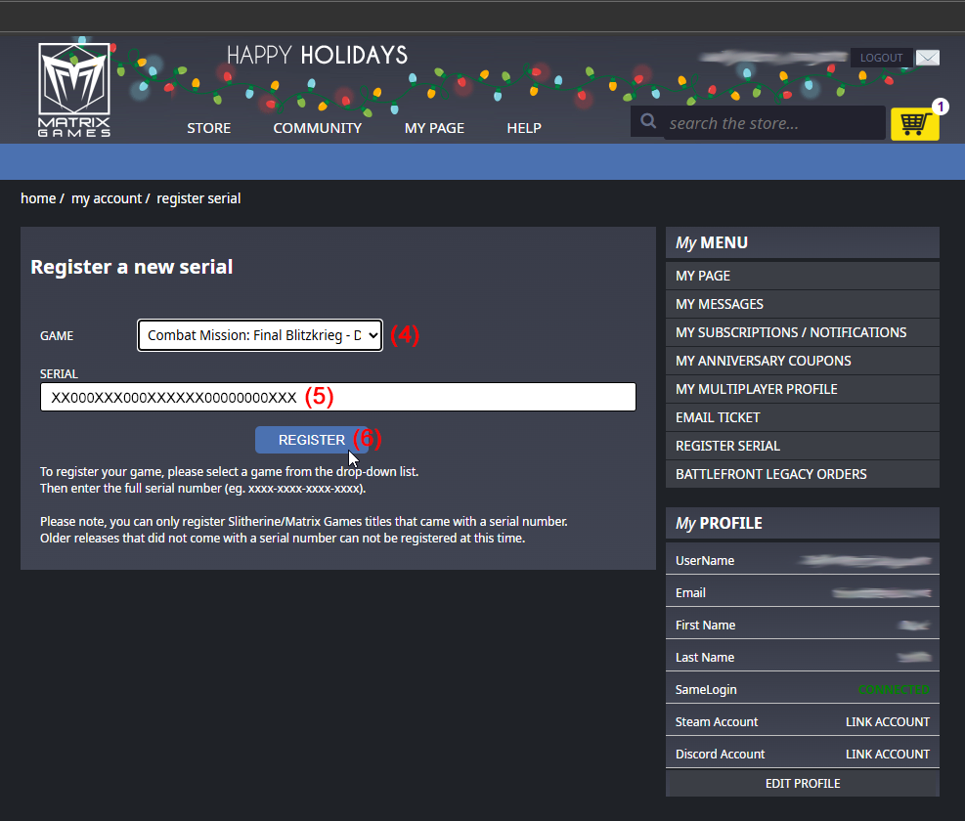Expand the GAME dropdown list
This screenshot has width=965, height=821.
click(x=260, y=335)
